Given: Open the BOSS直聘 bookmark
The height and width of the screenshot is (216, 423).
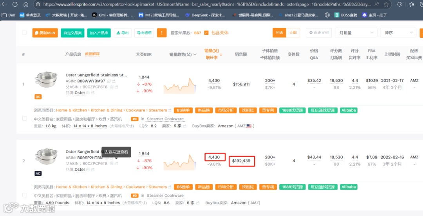Looking at the screenshot, I should (x=345, y=15).
